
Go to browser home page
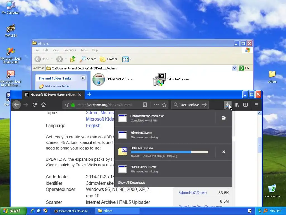click(x=43, y=105)
